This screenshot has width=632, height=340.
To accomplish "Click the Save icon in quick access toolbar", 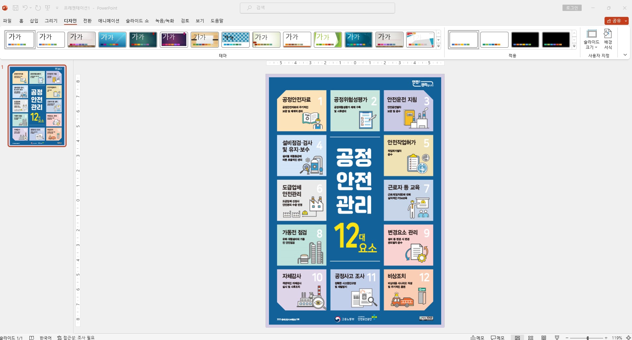I will [15, 8].
